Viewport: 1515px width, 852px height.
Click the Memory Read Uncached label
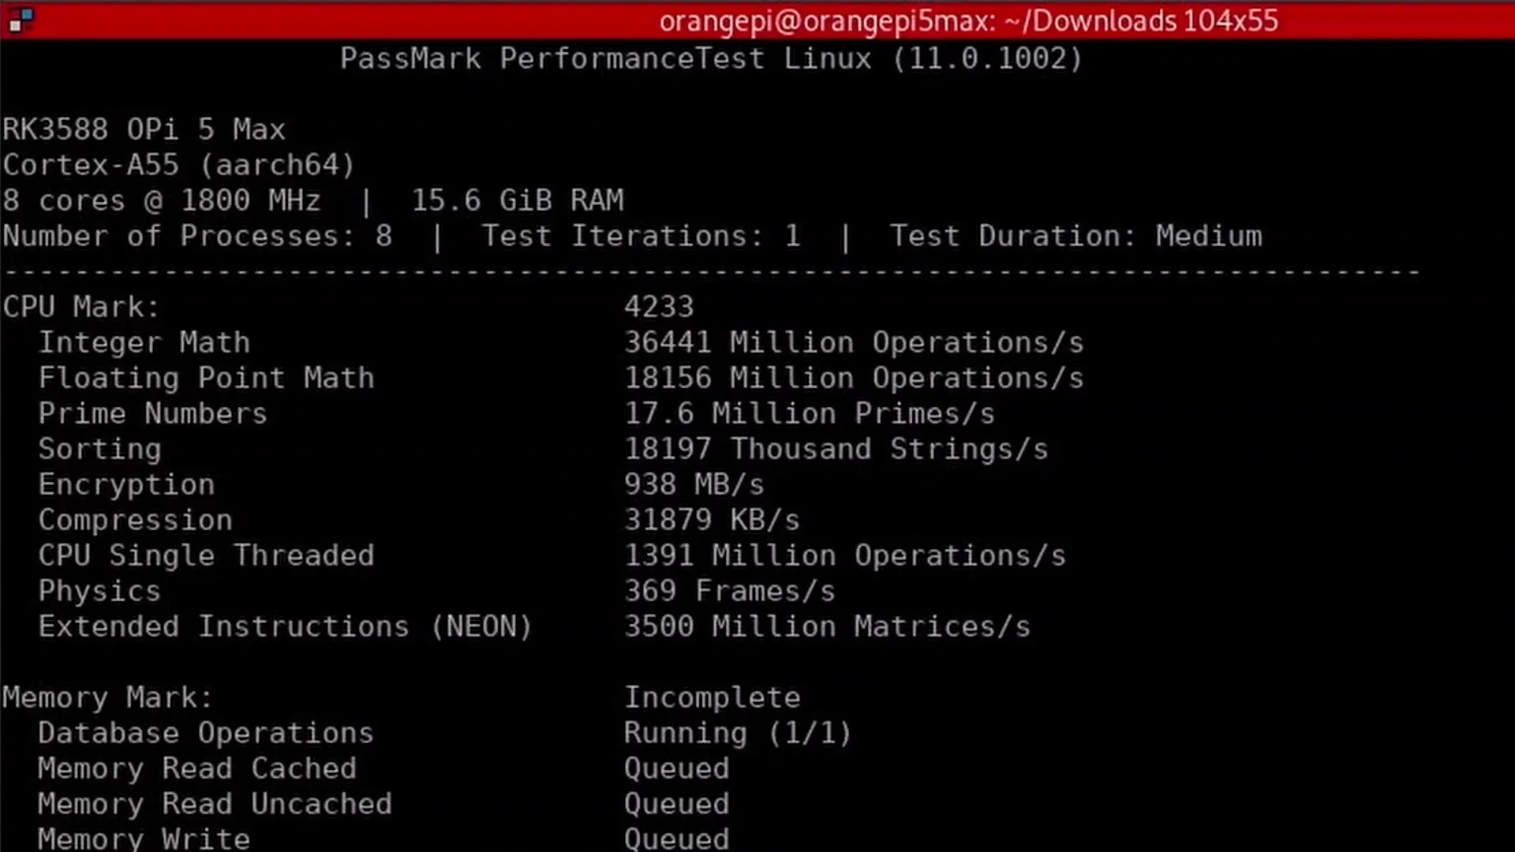tap(215, 804)
